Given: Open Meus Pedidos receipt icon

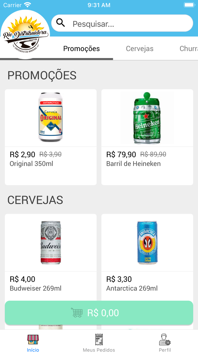Looking at the screenshot, I should pyautogui.click(x=99, y=339).
